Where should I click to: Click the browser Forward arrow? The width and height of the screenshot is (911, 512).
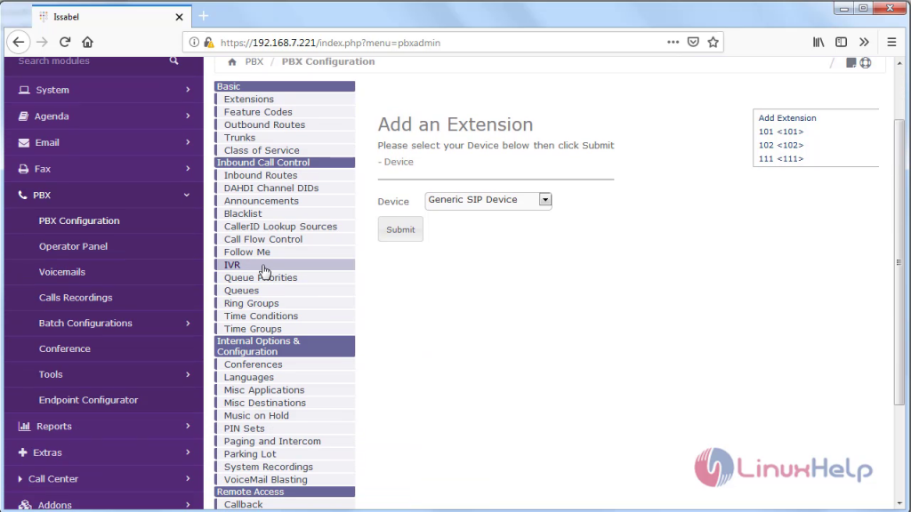click(42, 42)
